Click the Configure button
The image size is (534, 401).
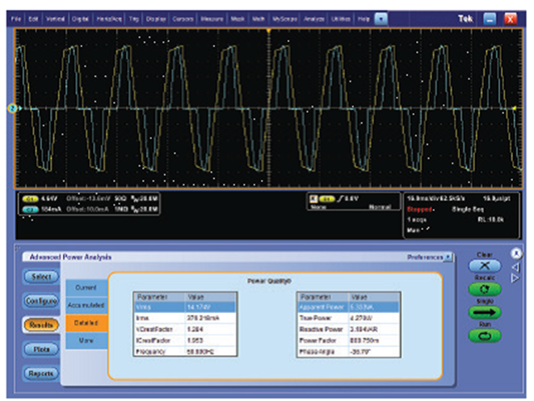[42, 301]
